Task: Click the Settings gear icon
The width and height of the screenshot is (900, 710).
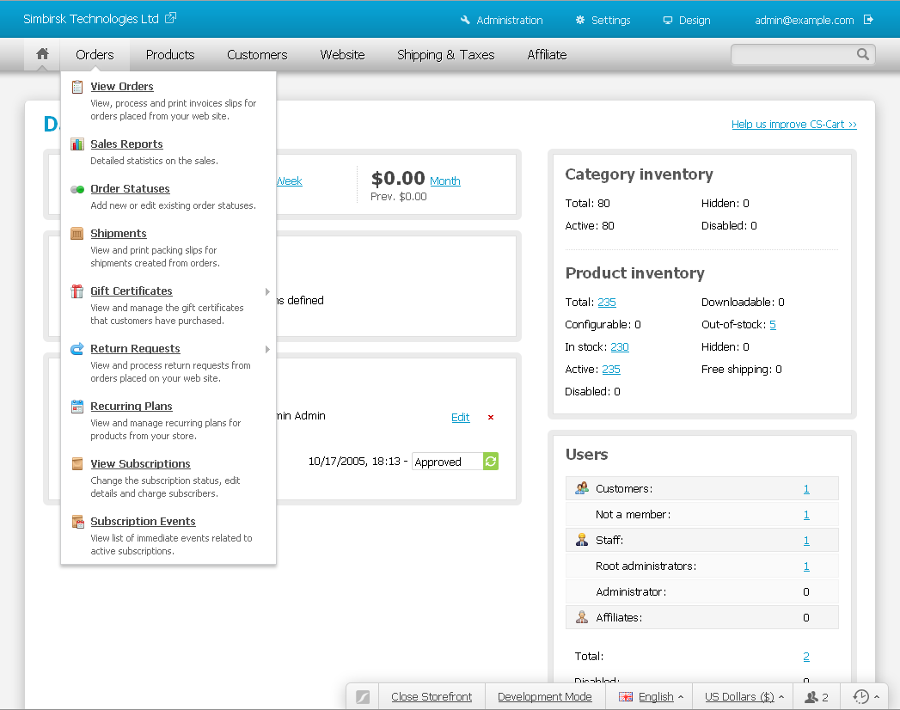Action: (x=580, y=20)
